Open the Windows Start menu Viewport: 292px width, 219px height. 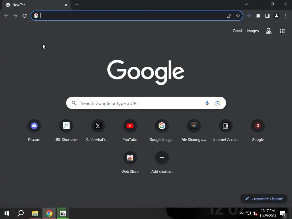7,213
